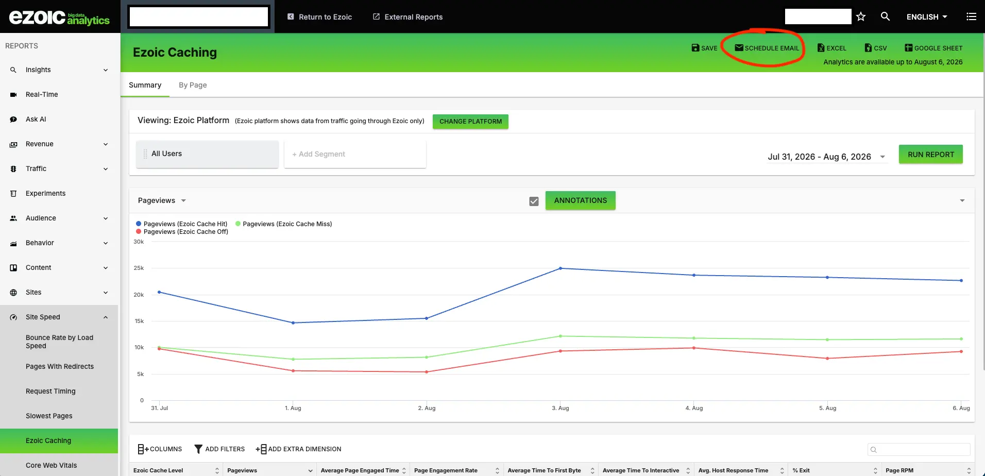
Task: Select the All Users segment box
Action: pos(207,154)
